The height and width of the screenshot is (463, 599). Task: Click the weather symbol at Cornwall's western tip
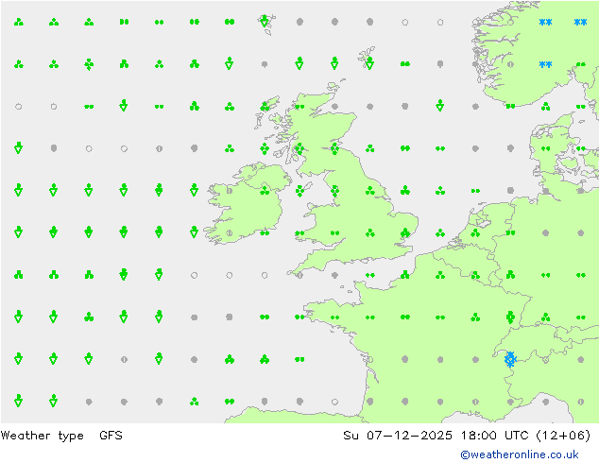point(299,275)
